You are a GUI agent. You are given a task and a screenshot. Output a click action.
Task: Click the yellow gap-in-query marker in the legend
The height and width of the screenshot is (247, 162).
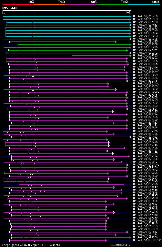pos(21,245)
